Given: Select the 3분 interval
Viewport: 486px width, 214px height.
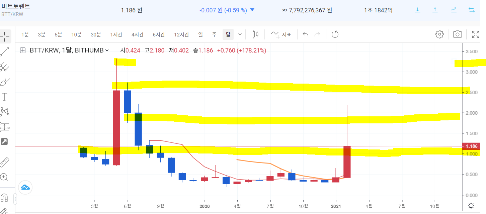Looking at the screenshot, I should [x=42, y=34].
